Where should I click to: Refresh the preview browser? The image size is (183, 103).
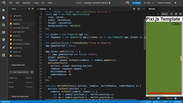pyautogui.click(x=158, y=14)
